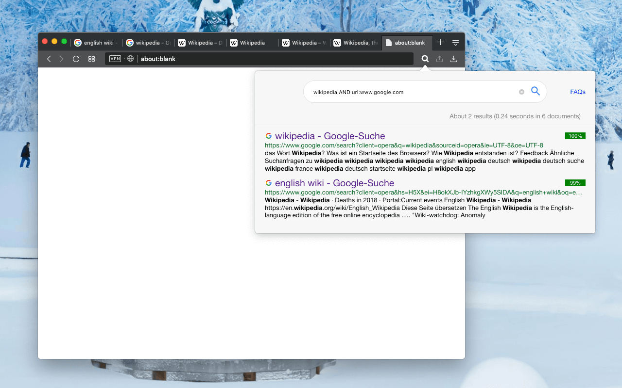622x388 pixels.
Task: Click the magnifier extension icon in toolbar
Action: (x=425, y=59)
